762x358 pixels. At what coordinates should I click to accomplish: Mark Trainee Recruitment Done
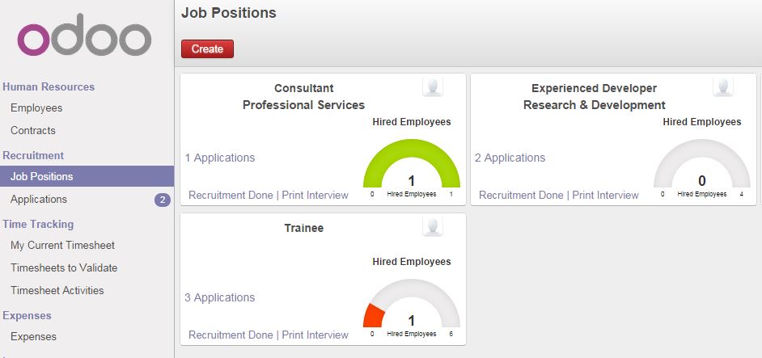point(231,335)
